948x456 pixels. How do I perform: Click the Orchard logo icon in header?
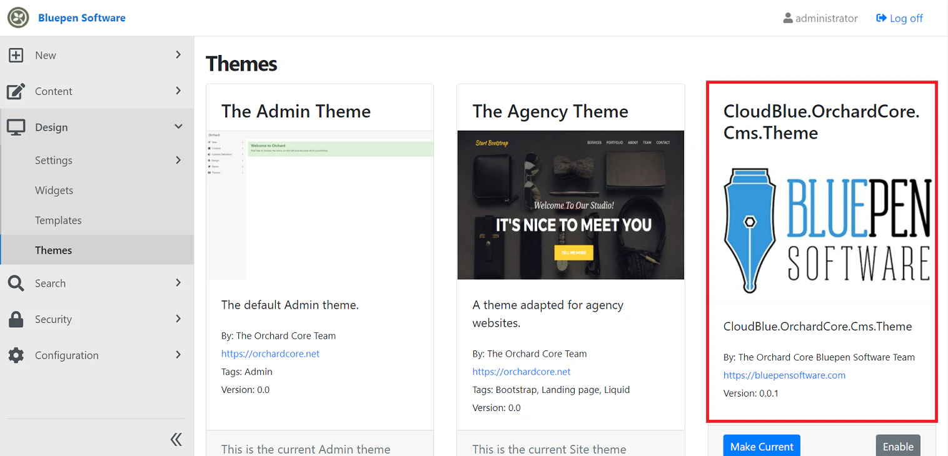point(18,18)
